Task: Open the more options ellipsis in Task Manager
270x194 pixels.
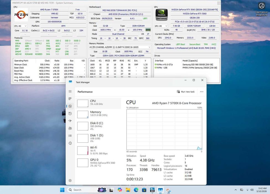Action: click(x=202, y=92)
